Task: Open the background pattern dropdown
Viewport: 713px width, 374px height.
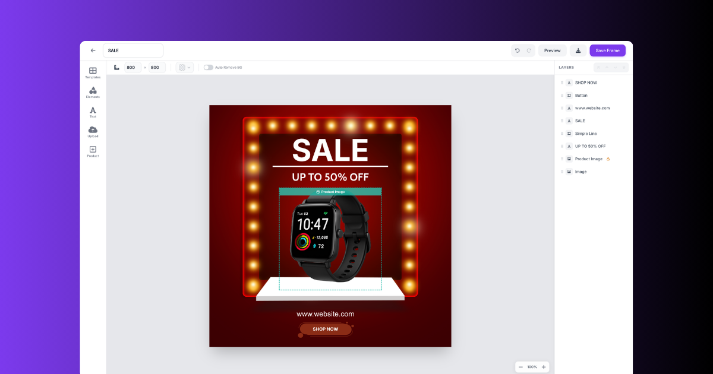Action: click(185, 67)
